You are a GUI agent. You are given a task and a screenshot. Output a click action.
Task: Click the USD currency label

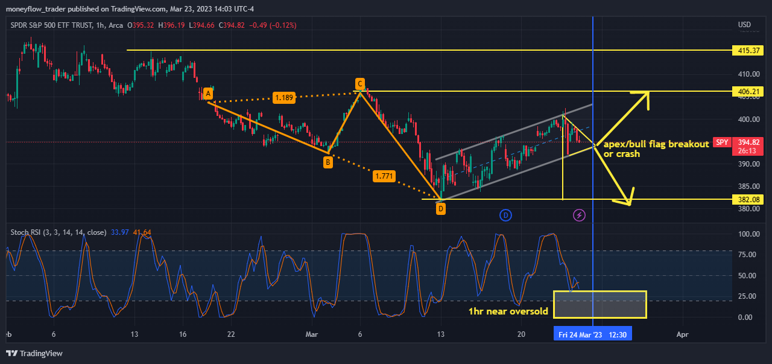[x=744, y=25]
